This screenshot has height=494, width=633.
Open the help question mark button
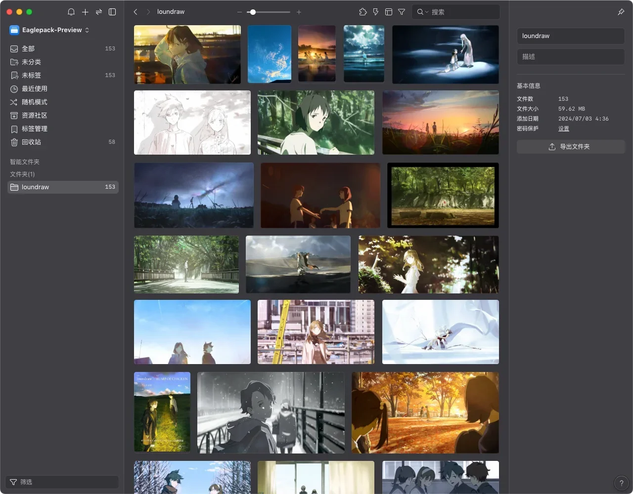622,483
